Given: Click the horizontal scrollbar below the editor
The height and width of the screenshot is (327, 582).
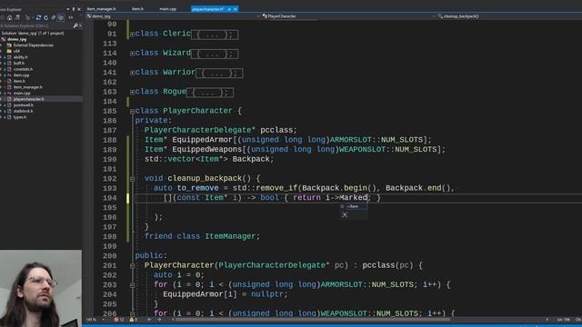Looking at the screenshot, I should (312, 319).
